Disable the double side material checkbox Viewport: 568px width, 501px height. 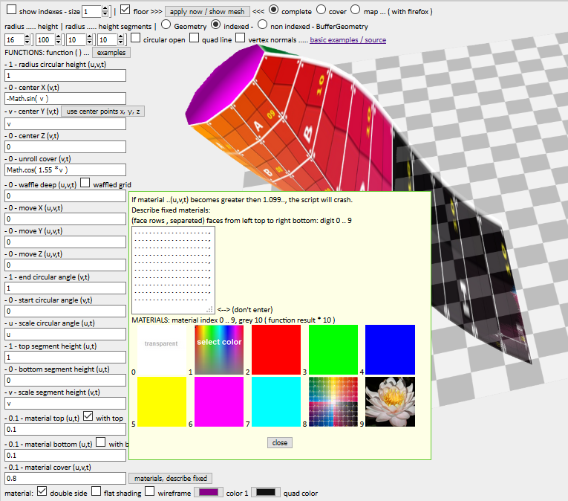pos(42,491)
